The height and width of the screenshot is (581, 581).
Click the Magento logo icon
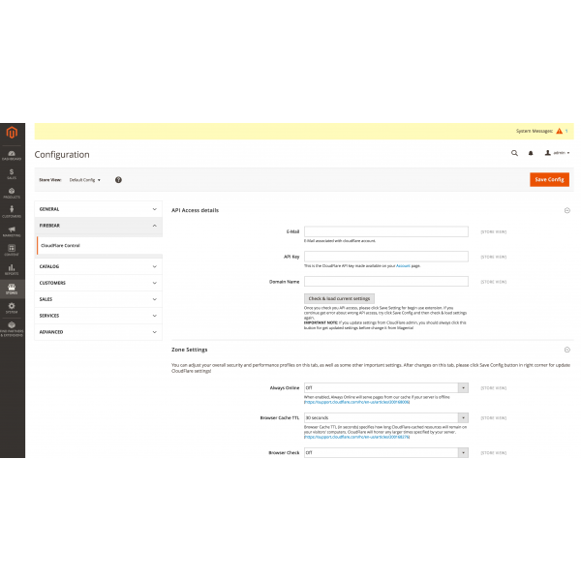[x=12, y=133]
